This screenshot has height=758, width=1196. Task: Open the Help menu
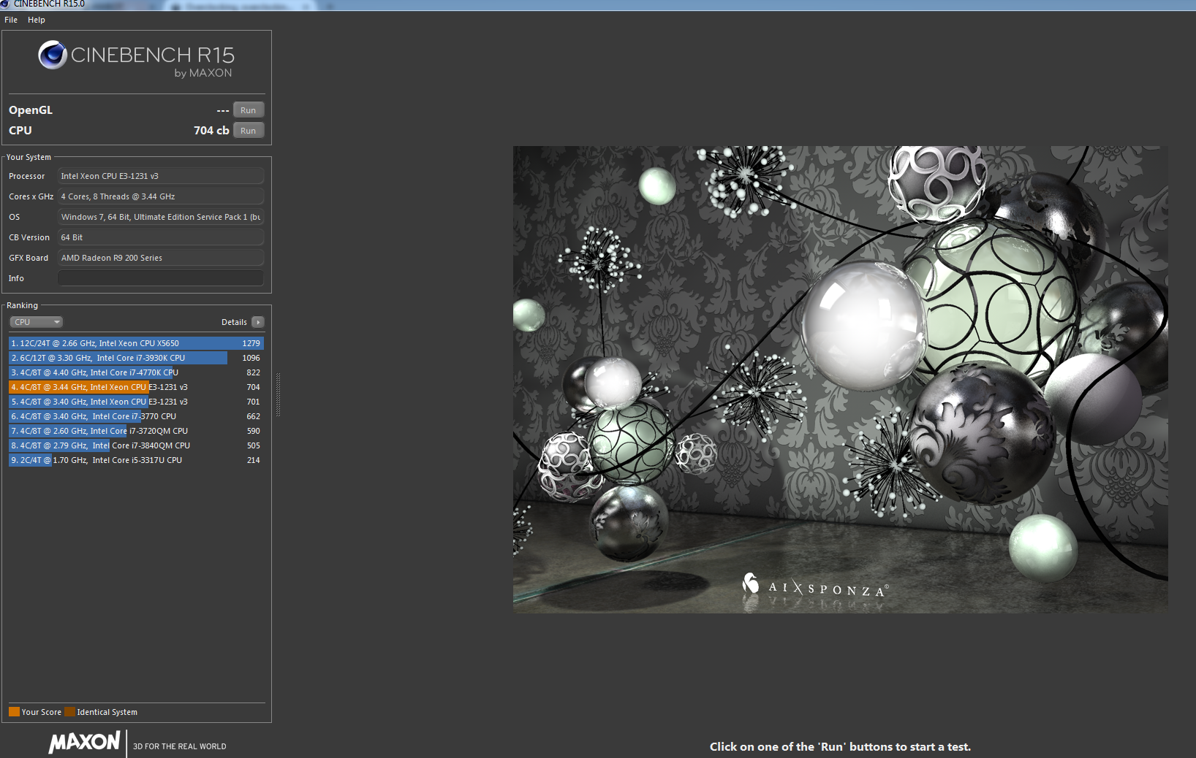[x=37, y=20]
